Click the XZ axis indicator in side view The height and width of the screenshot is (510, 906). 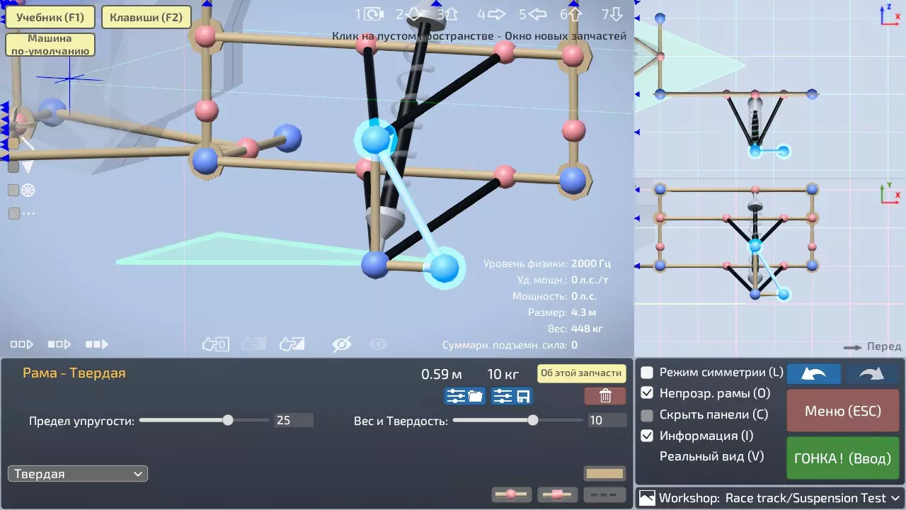click(x=889, y=15)
